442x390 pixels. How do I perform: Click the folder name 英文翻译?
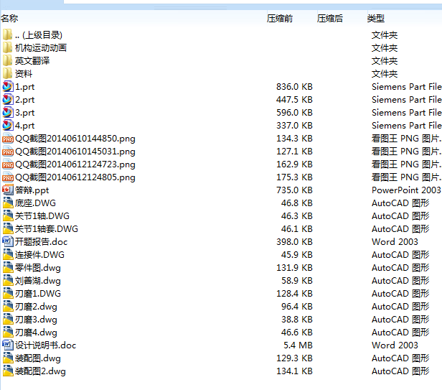32,60
